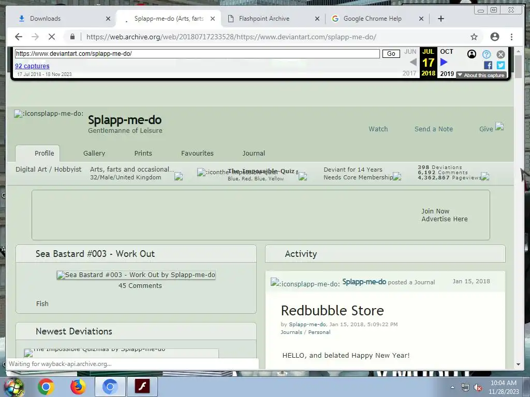Open Windows Start button
This screenshot has height=397, width=530.
(x=13, y=387)
